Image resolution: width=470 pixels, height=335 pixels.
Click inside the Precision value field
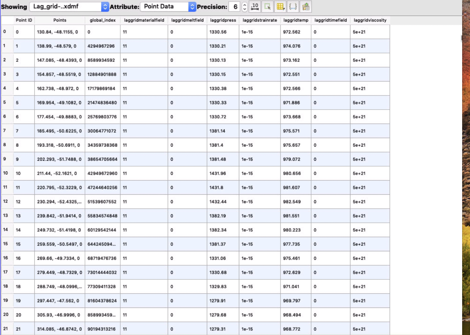[x=234, y=6]
